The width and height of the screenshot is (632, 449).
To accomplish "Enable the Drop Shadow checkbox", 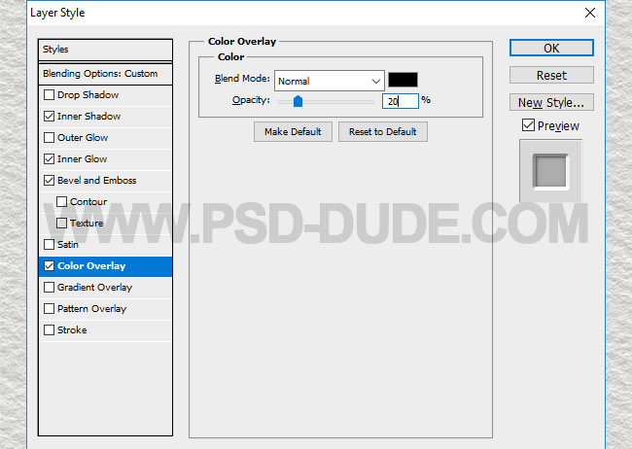I will 49,94.
